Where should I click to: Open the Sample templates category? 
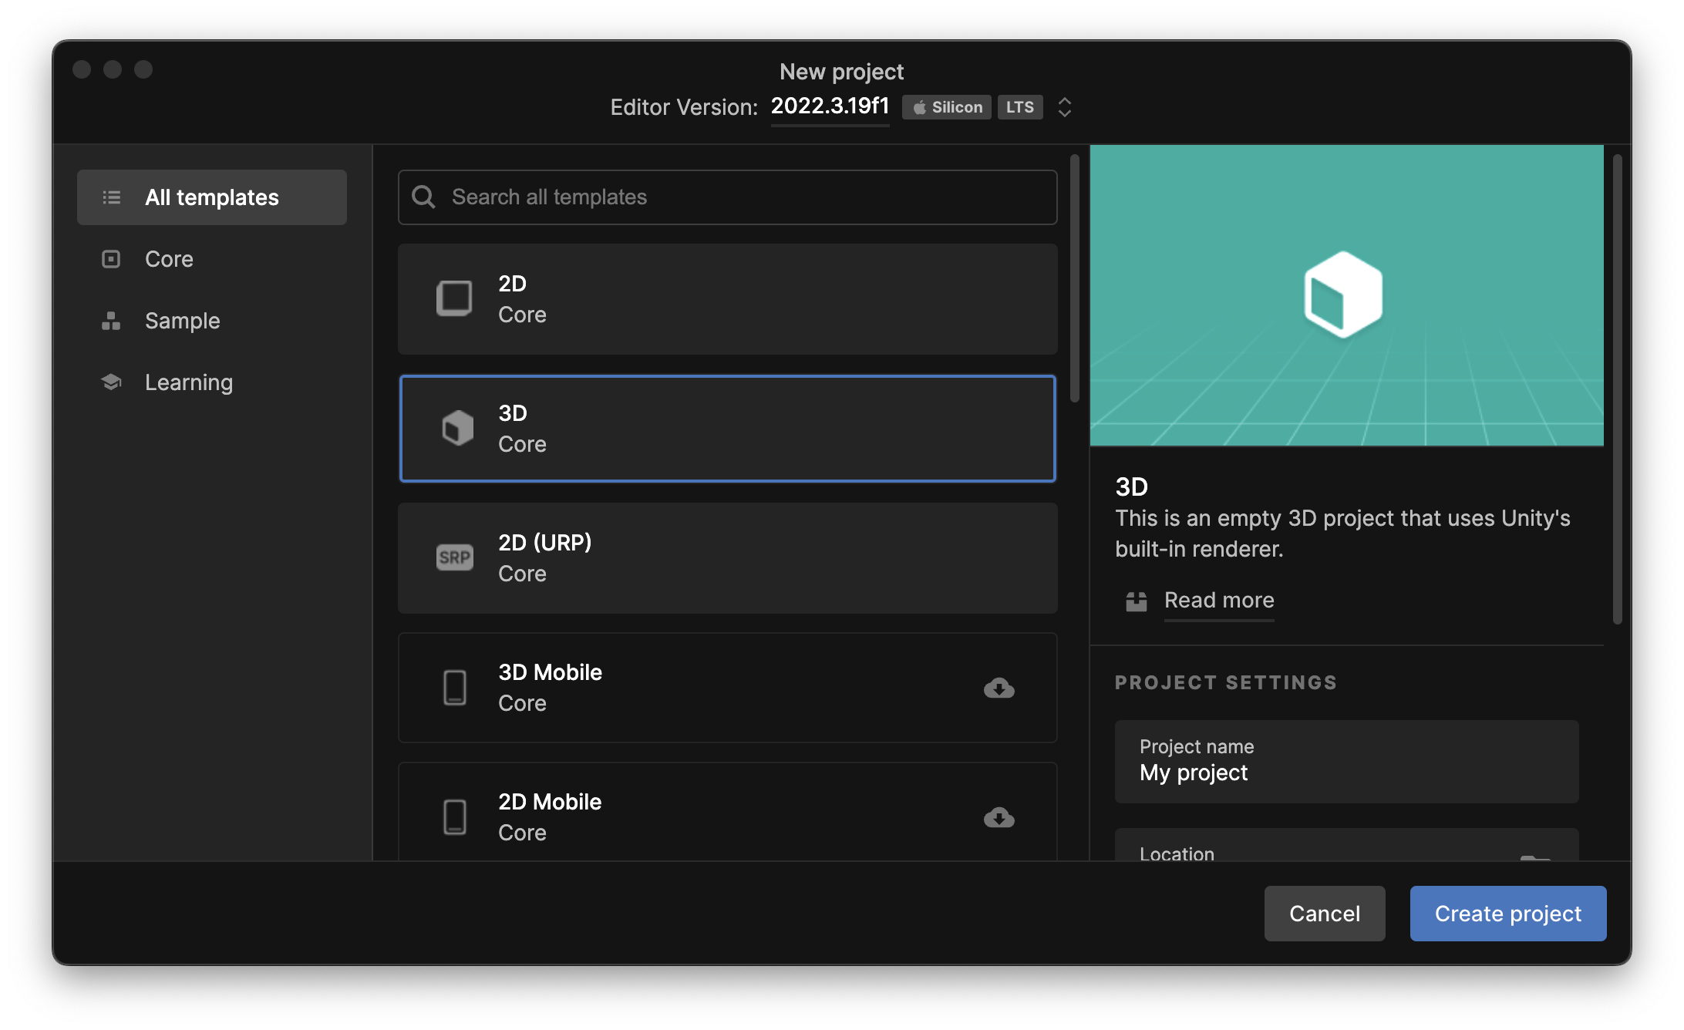182,321
